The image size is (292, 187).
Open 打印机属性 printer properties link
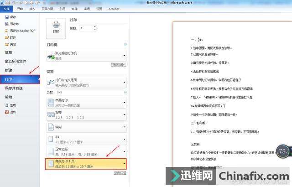pyautogui.click(x=119, y=65)
